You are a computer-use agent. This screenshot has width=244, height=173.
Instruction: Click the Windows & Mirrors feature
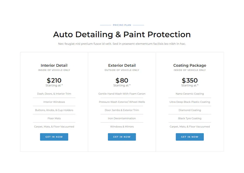122,127
